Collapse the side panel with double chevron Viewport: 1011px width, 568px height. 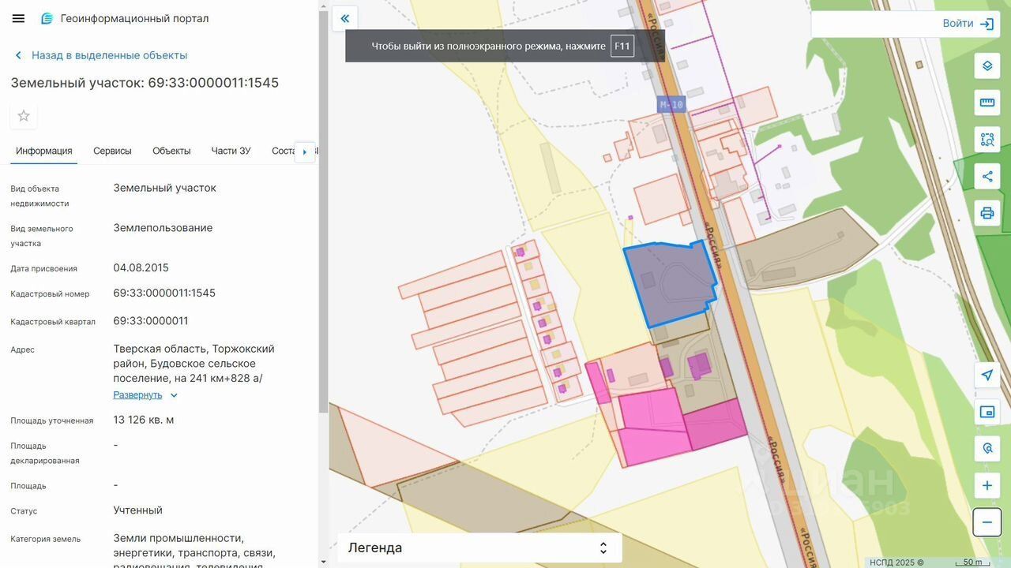(344, 18)
